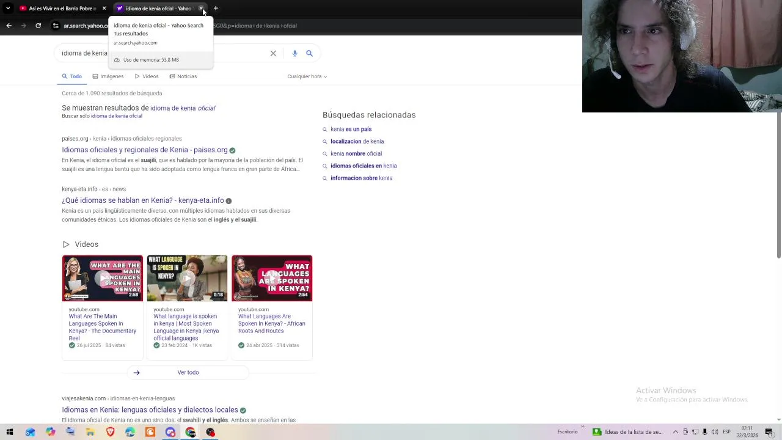
Task: Open the Windows Start menu
Action: [10, 432]
